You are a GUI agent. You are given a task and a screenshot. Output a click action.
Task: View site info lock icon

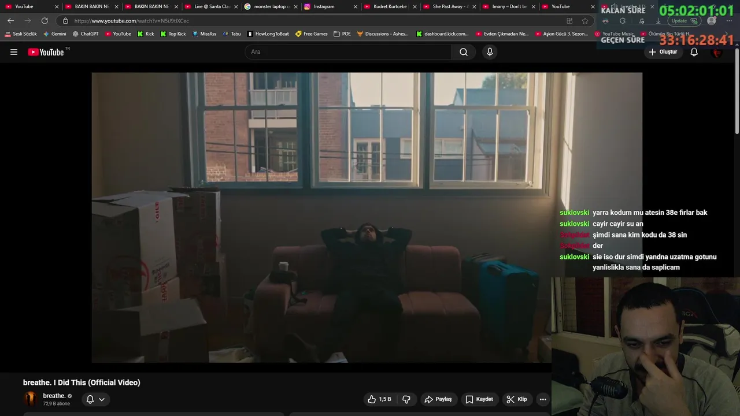tap(65, 21)
